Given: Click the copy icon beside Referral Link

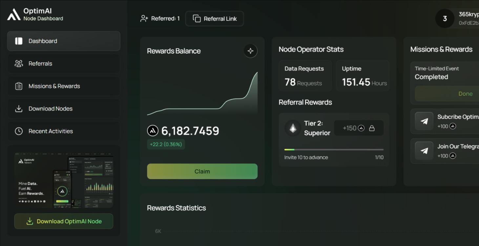Looking at the screenshot, I should tap(197, 19).
